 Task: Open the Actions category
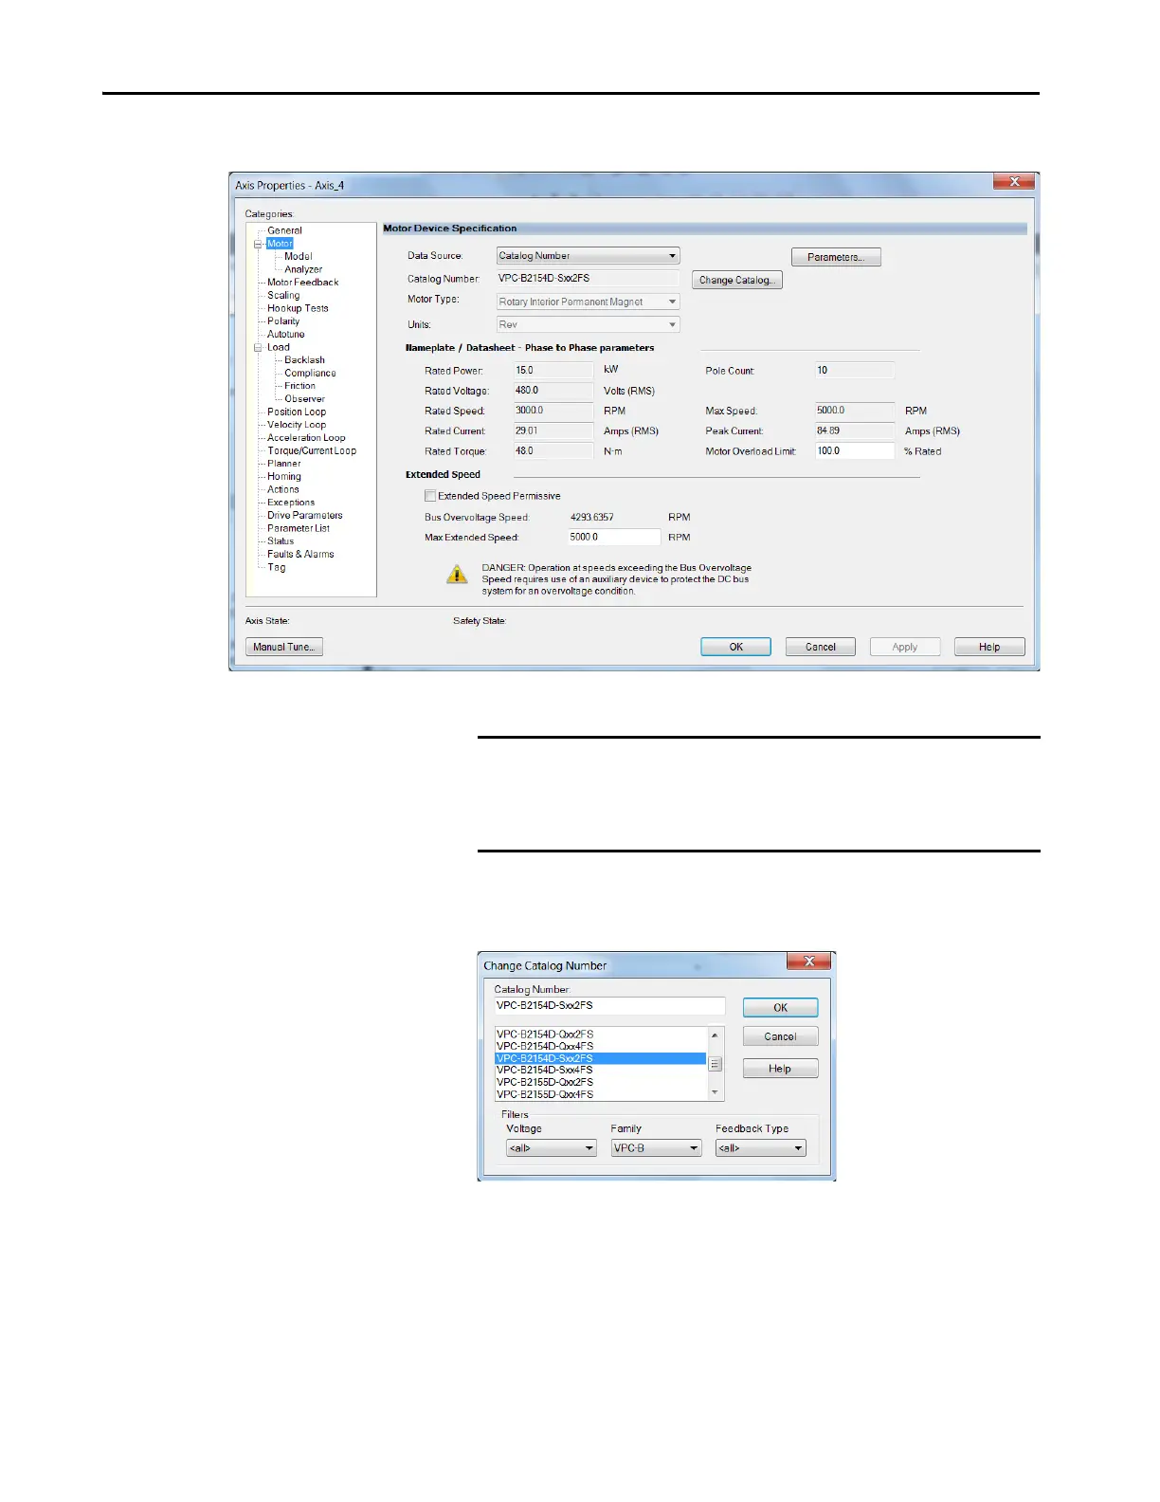click(282, 489)
